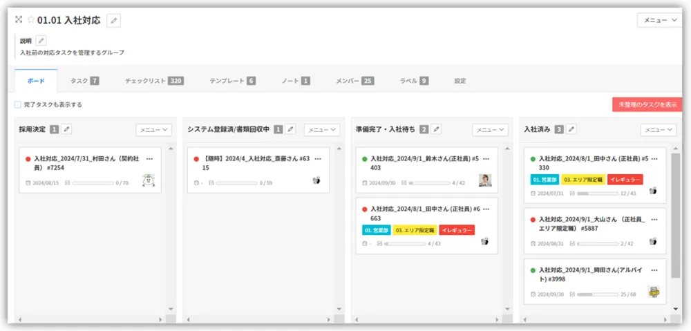Open task 【随時】2024/4_入社対応_斎藤さん
This screenshot has width=691, height=331.
coord(256,163)
